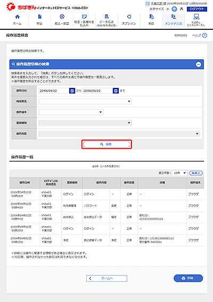This screenshot has width=213, height=302.
Task: Select the メンテナンス navigation tab
Action: tap(173, 21)
